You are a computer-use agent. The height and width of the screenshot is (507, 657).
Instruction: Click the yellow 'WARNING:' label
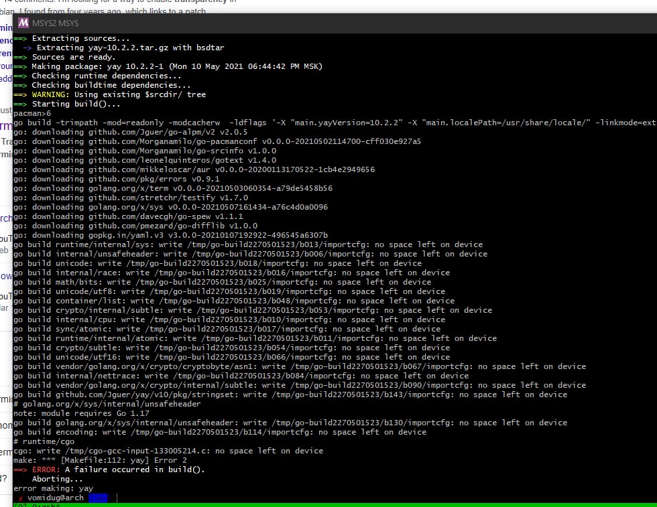tap(51, 94)
